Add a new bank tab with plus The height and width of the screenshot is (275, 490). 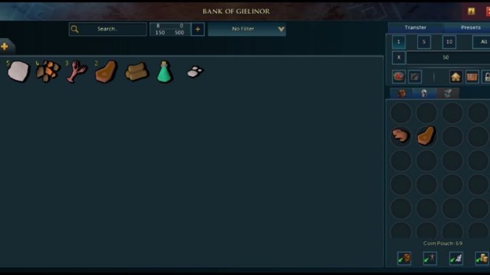[x=5, y=46]
